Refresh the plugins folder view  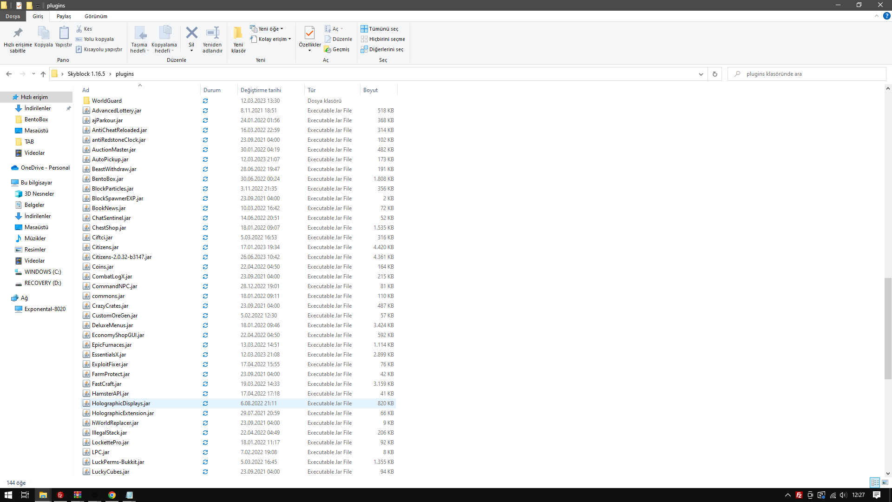tap(715, 74)
